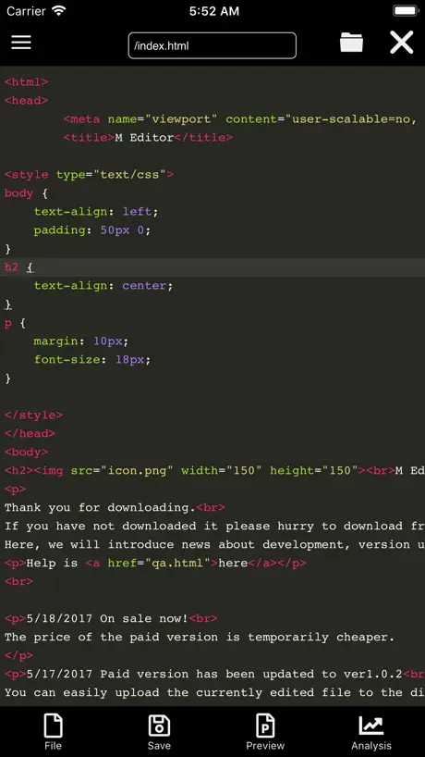This screenshot has width=425, height=757.
Task: Tap the Save tab
Action: (x=159, y=732)
